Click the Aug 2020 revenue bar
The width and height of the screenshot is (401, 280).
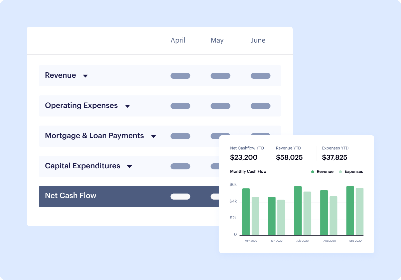coord(324,213)
